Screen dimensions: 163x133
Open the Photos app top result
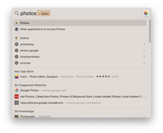click(x=80, y=23)
